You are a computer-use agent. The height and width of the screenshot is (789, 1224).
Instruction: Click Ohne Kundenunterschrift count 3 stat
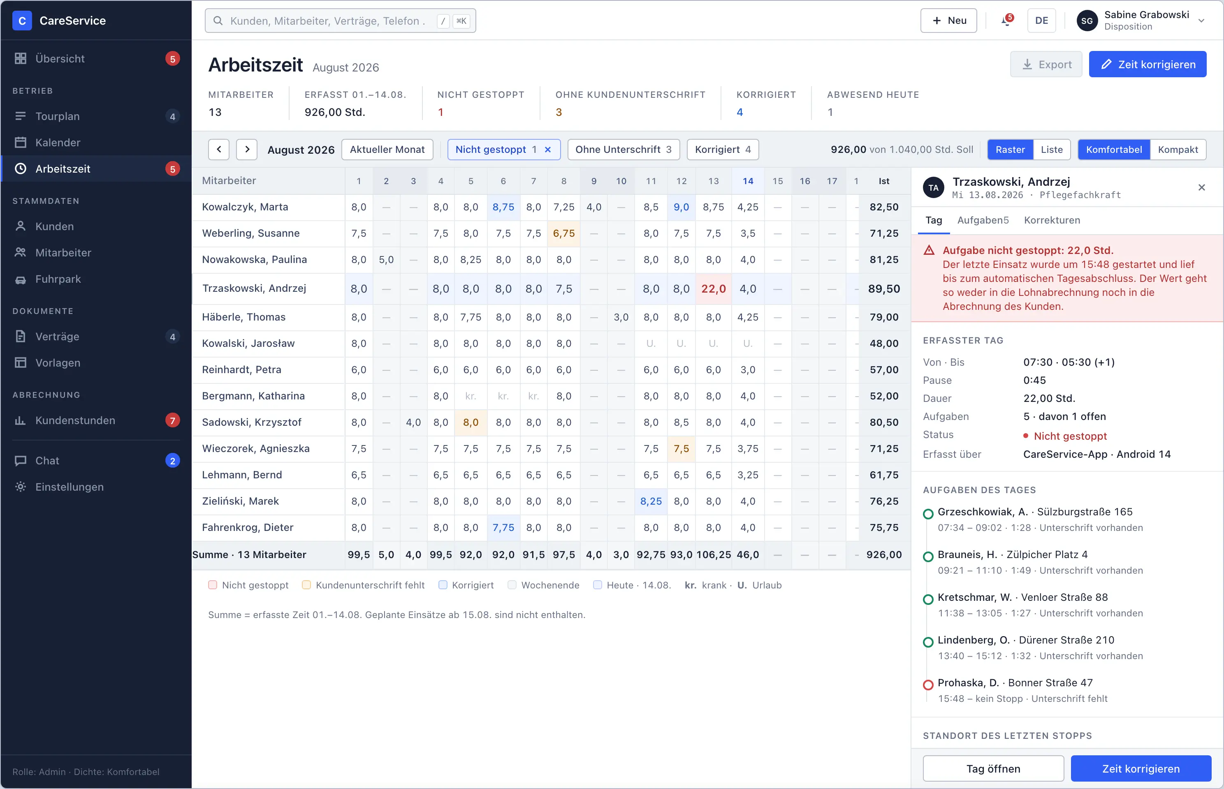[559, 112]
